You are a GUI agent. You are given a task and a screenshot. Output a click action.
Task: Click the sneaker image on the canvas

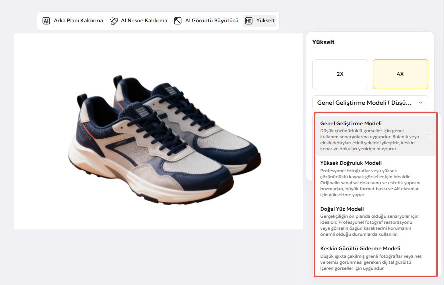164,139
